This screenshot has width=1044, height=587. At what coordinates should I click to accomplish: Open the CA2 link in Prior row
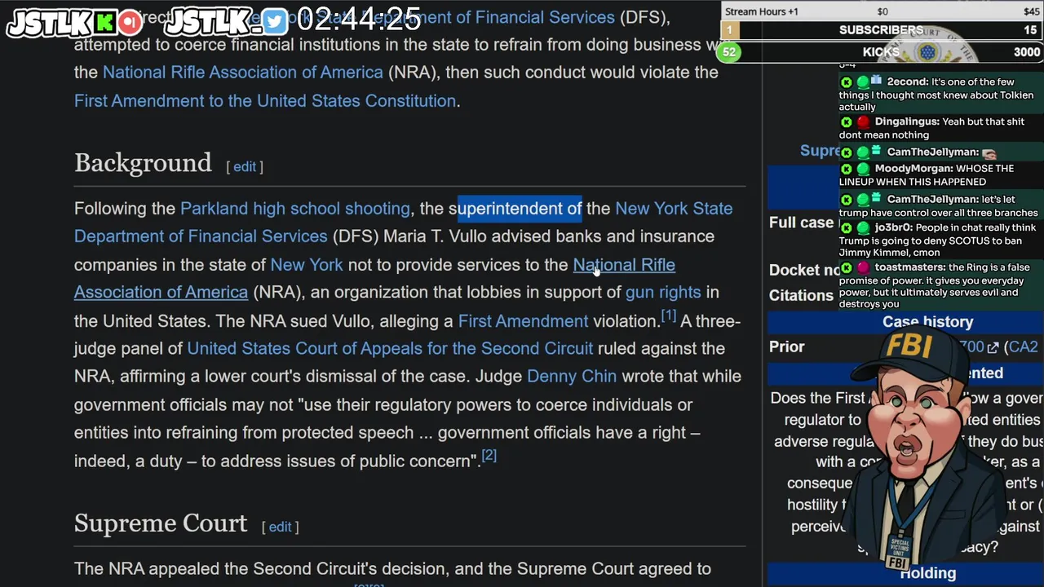tap(1024, 347)
